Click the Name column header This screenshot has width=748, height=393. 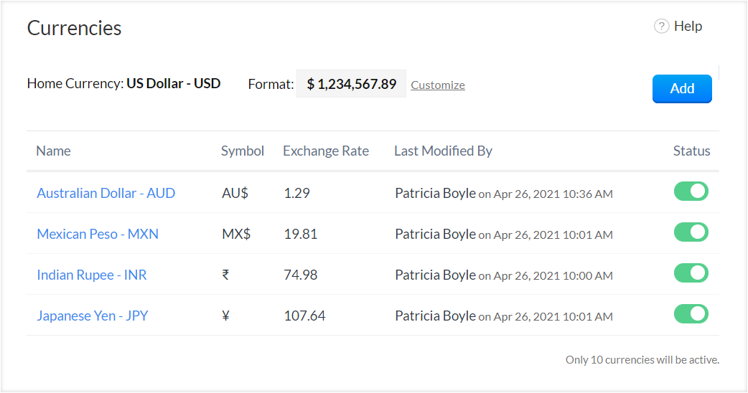[x=53, y=151]
